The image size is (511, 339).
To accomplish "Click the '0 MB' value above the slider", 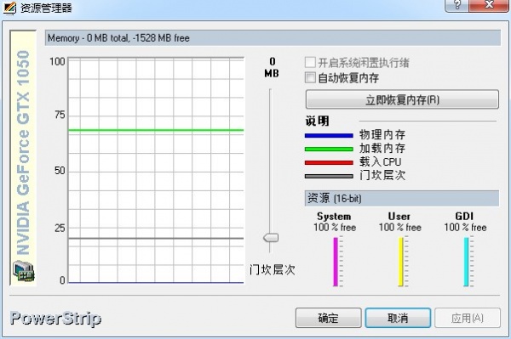I will [272, 68].
